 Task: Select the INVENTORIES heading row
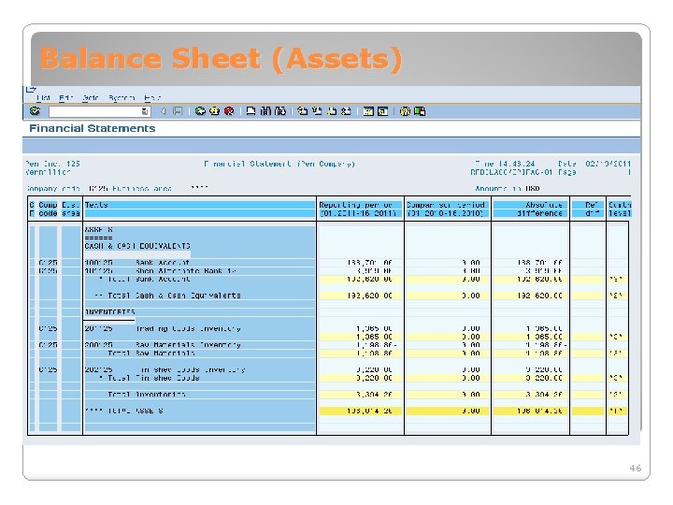pyautogui.click(x=110, y=311)
